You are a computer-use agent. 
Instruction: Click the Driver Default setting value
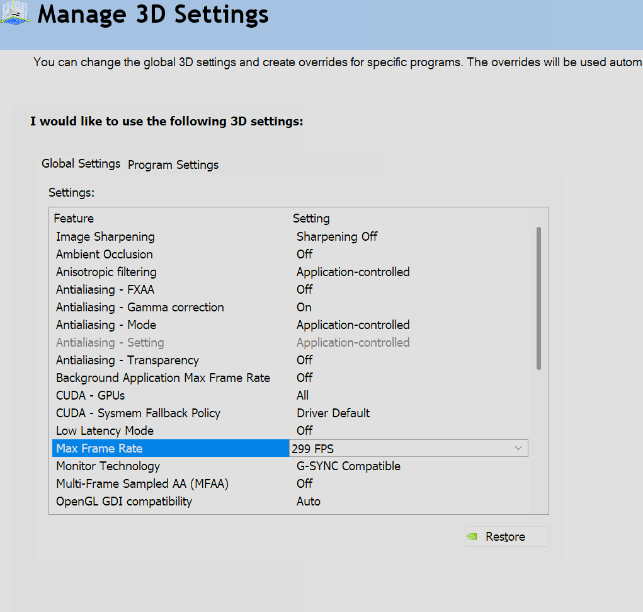pos(333,413)
